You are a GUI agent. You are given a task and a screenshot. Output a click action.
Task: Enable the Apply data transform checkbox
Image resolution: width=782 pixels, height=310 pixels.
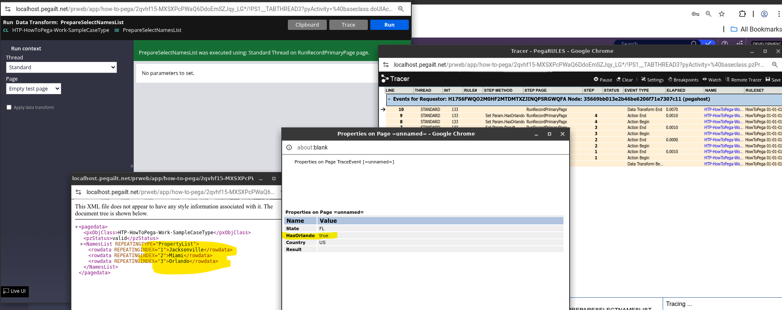coord(9,107)
